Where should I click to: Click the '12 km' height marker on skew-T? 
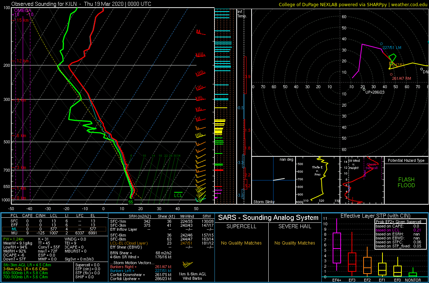coord(23,61)
